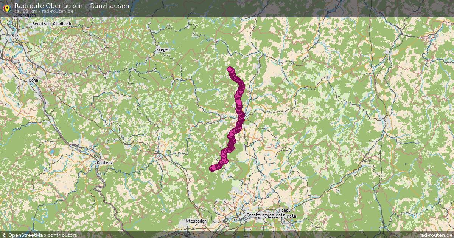Select the Hanau city label
Screen dimensions: 454x238
(x=284, y=210)
